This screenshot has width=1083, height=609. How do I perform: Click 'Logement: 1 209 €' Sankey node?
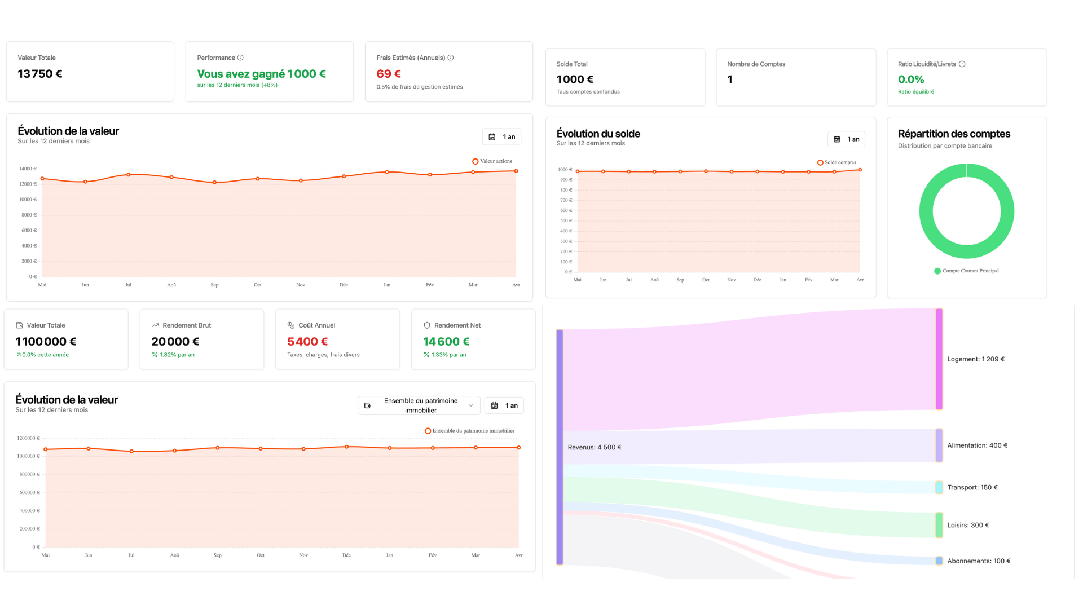[x=939, y=359]
